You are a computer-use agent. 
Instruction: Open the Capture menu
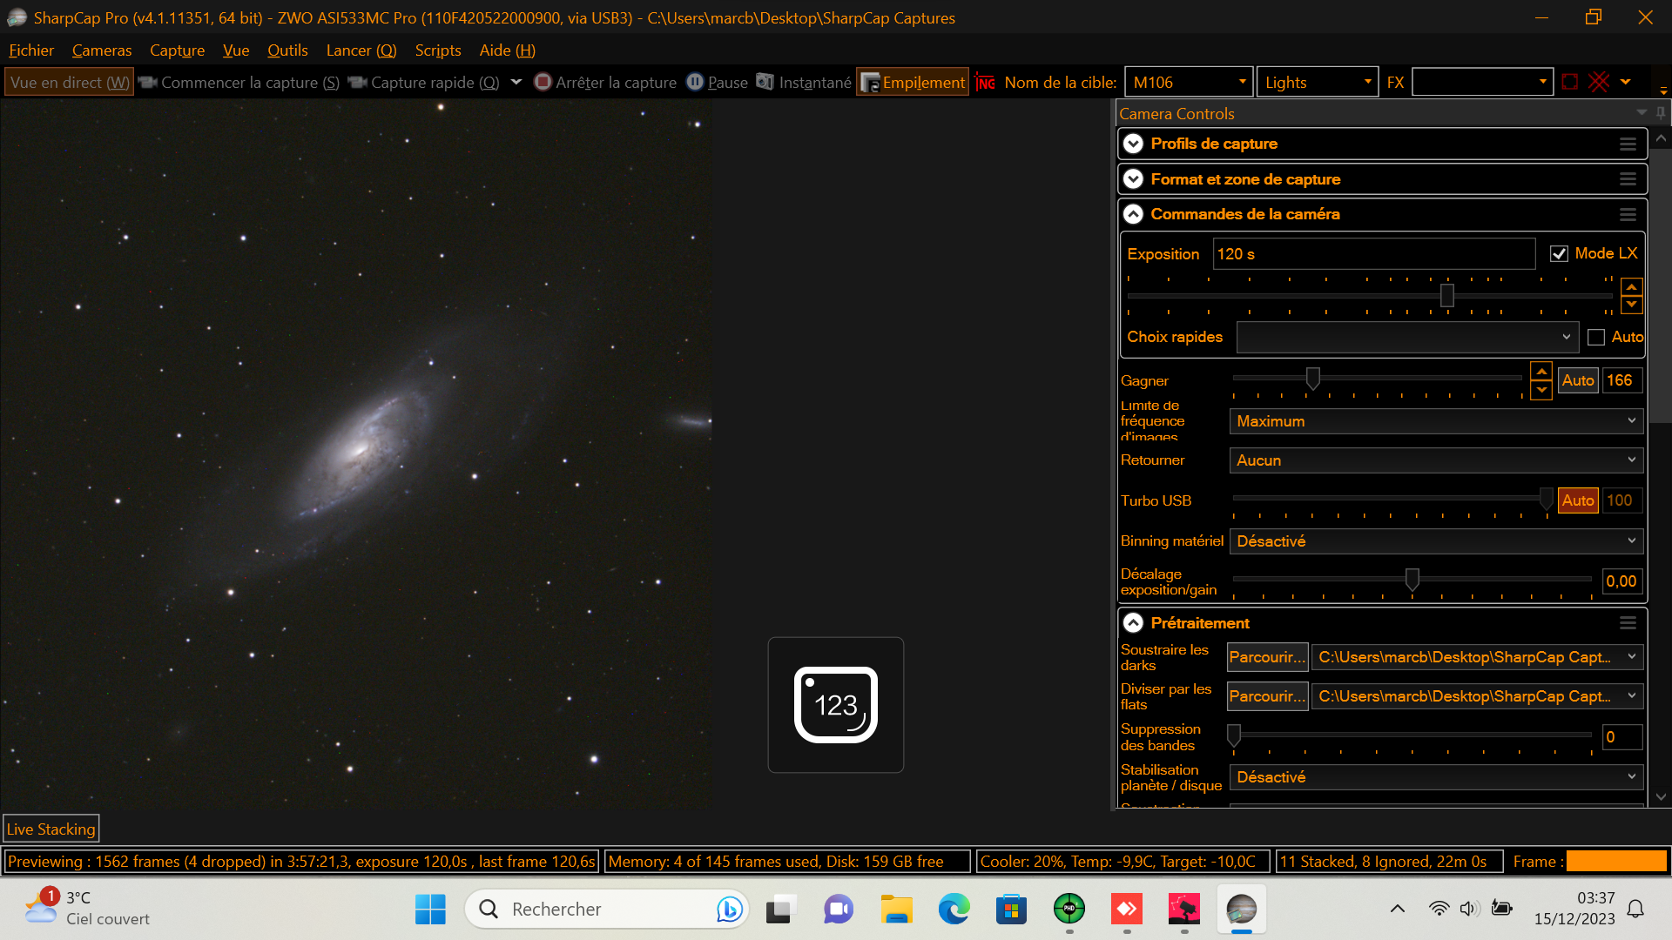pyautogui.click(x=177, y=50)
